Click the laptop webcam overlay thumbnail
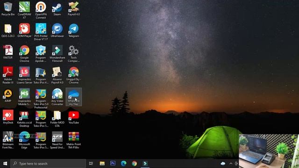Viewport: 299px width, 168px height. 269,151
